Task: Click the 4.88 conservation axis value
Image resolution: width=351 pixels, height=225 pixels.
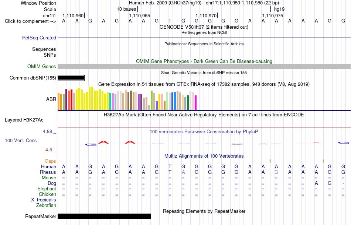Action: (x=47, y=131)
